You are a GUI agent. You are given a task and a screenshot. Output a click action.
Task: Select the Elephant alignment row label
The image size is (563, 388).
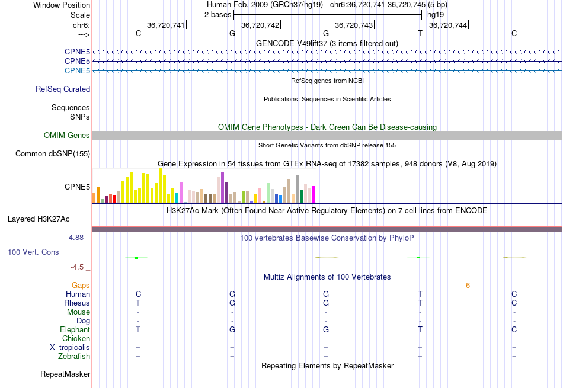click(x=75, y=329)
